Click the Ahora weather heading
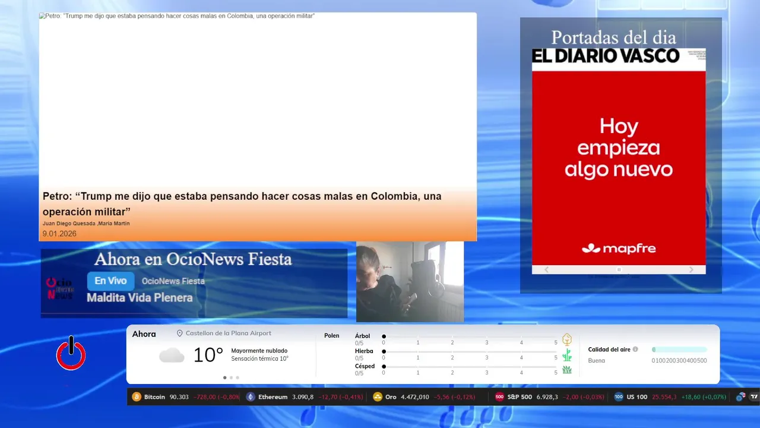The image size is (760, 428). [x=144, y=334]
